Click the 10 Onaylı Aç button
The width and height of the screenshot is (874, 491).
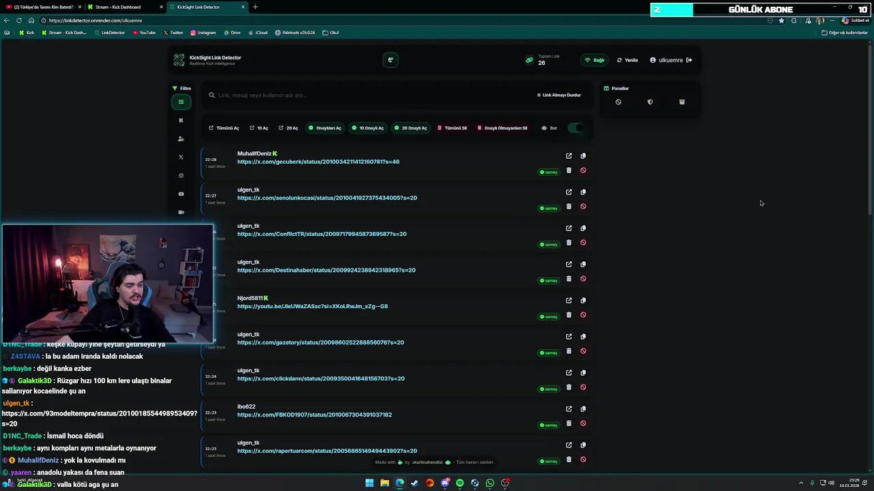tap(367, 128)
